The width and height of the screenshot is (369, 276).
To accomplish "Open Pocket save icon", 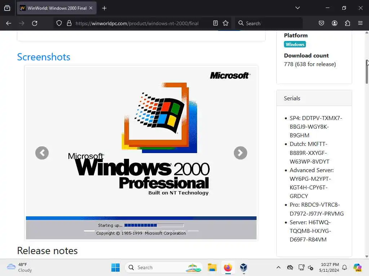I will pyautogui.click(x=321, y=23).
